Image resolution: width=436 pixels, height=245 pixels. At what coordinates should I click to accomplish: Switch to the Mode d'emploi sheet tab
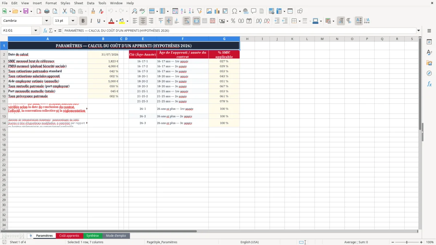(x=116, y=236)
